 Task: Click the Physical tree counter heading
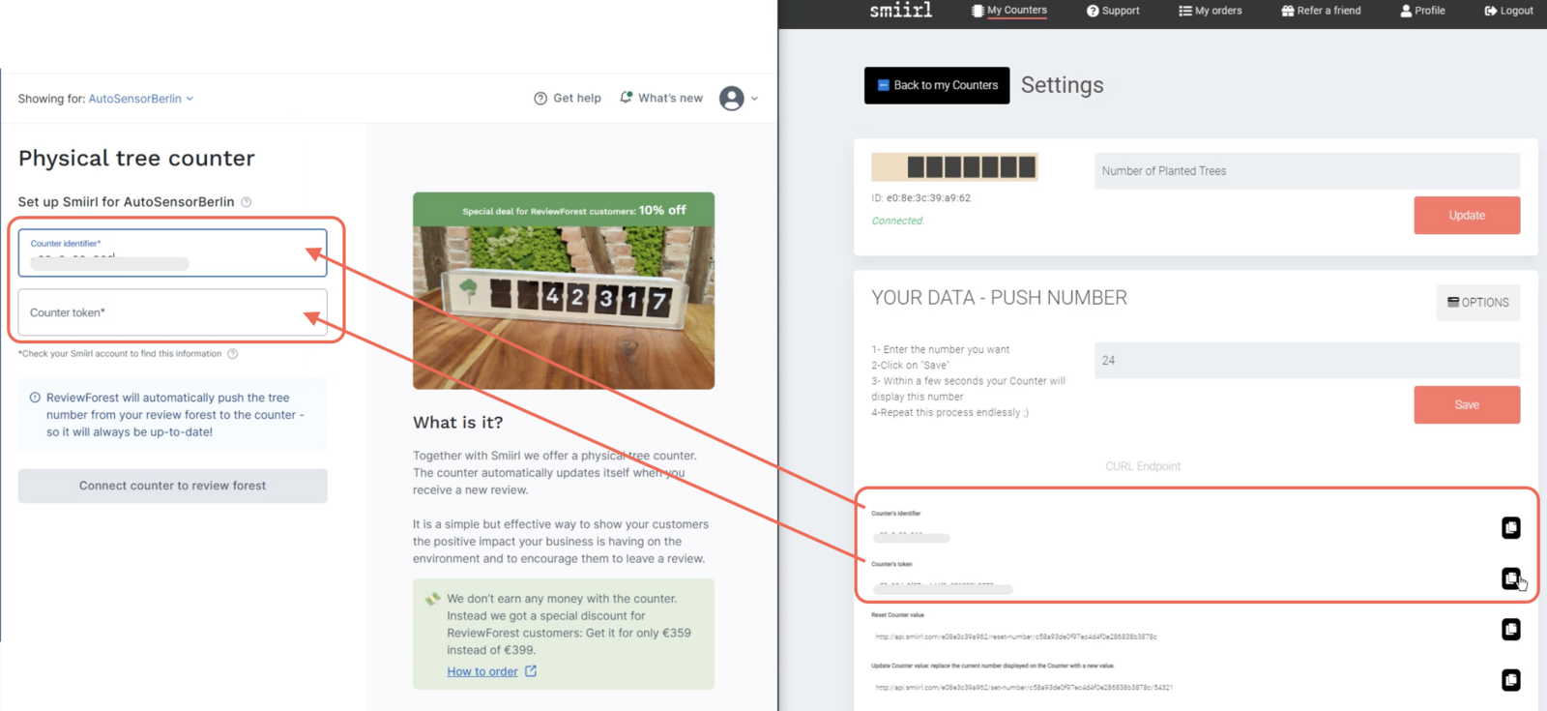point(136,159)
